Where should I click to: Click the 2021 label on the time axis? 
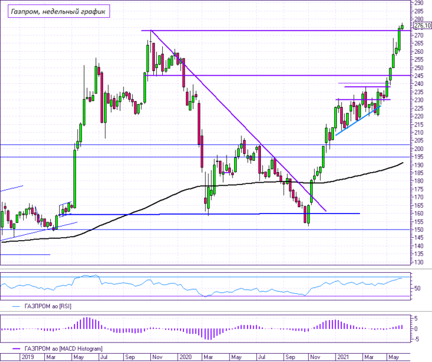343,357
